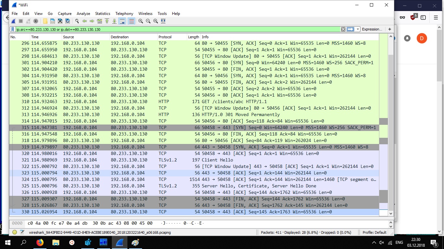The height and width of the screenshot is (249, 444).
Task: Open File Explorer from the taskbar
Action: pyautogui.click(x=56, y=242)
